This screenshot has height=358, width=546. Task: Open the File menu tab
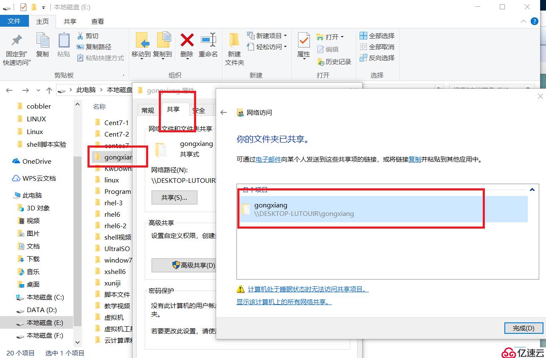click(x=14, y=21)
